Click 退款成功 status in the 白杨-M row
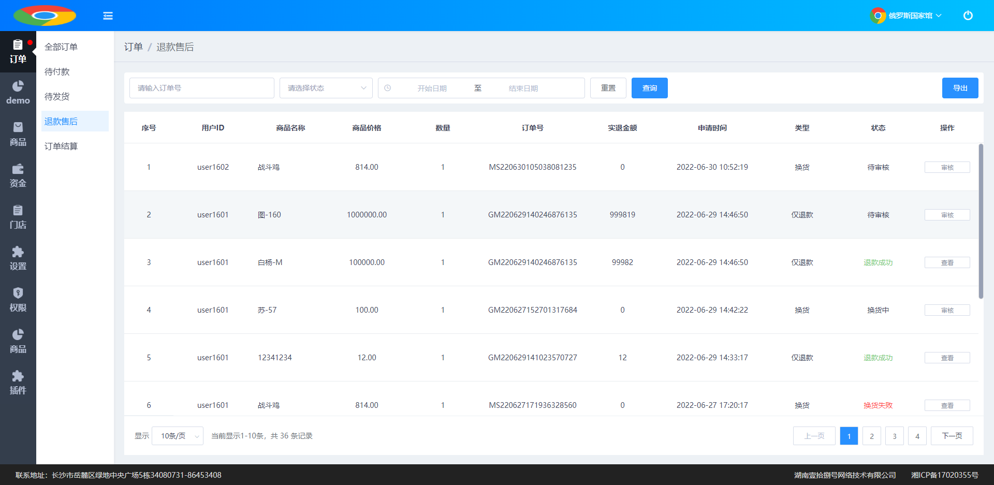Screen dimensions: 994x485 pos(878,262)
